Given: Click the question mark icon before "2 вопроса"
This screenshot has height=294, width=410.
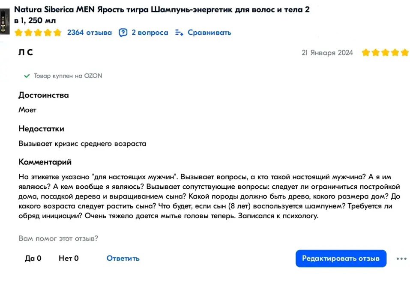Looking at the screenshot, I should coord(123,33).
